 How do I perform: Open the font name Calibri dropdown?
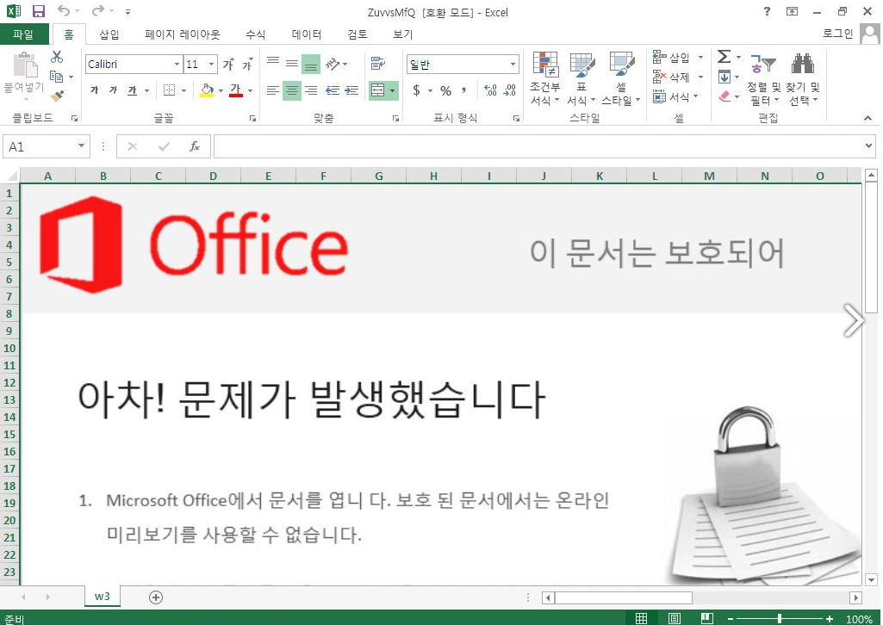[177, 64]
